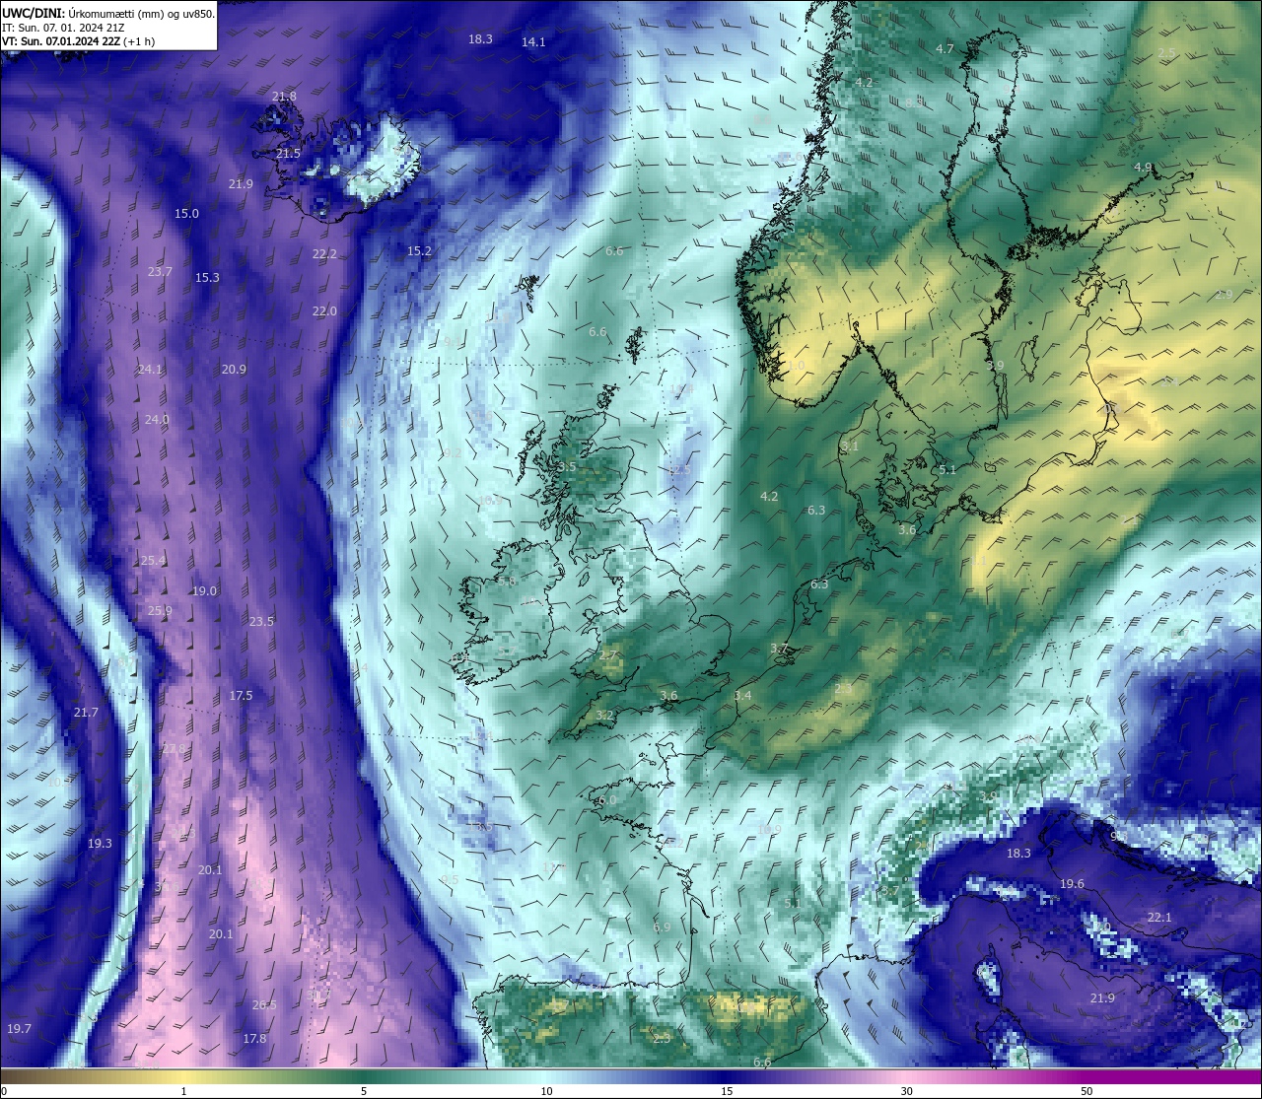Viewport: 1262px width, 1099px height.
Task: Click the 'IT: Sun. 07. 01. 2024 21Z' line
Action: 63,28
